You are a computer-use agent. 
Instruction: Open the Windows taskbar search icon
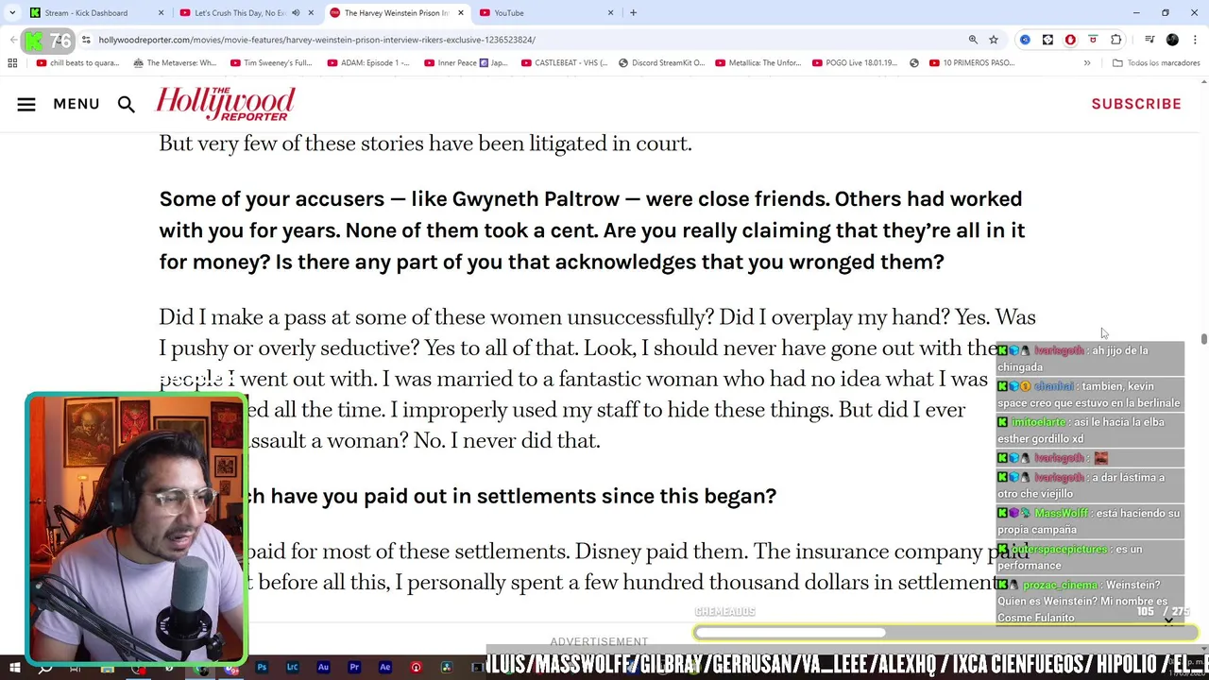[x=44, y=668]
